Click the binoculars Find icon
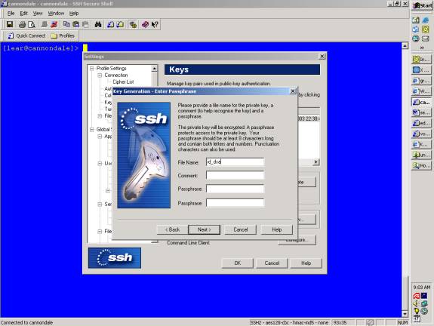This screenshot has width=434, height=326. [98, 24]
